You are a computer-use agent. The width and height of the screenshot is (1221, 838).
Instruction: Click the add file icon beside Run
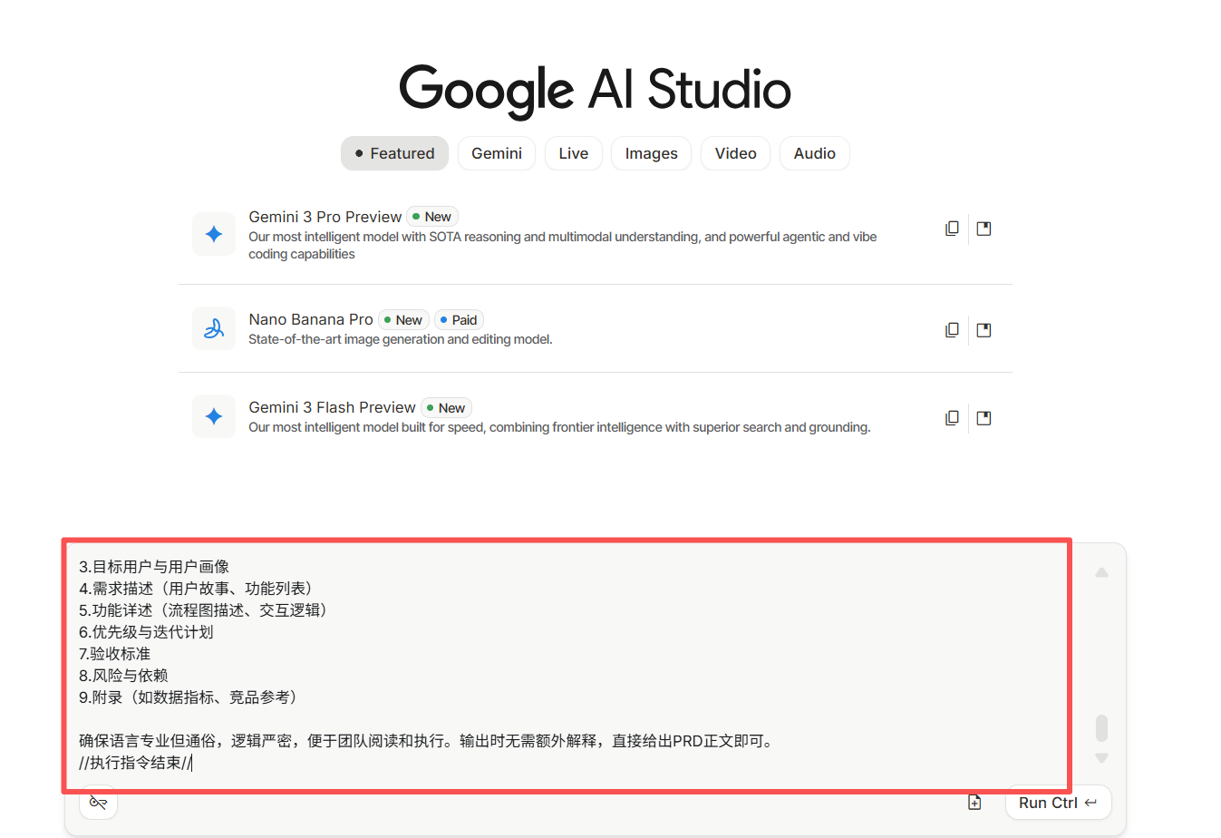974,803
